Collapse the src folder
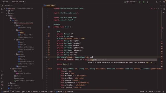This screenshot has width=166, height=93. (x=7, y=16)
